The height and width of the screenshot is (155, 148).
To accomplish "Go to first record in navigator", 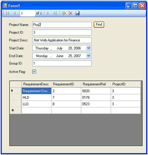I will coord(7,13).
